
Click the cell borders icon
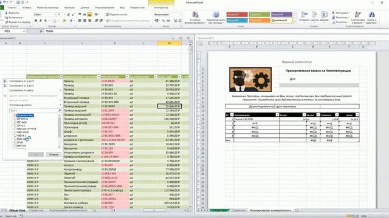coord(55,21)
